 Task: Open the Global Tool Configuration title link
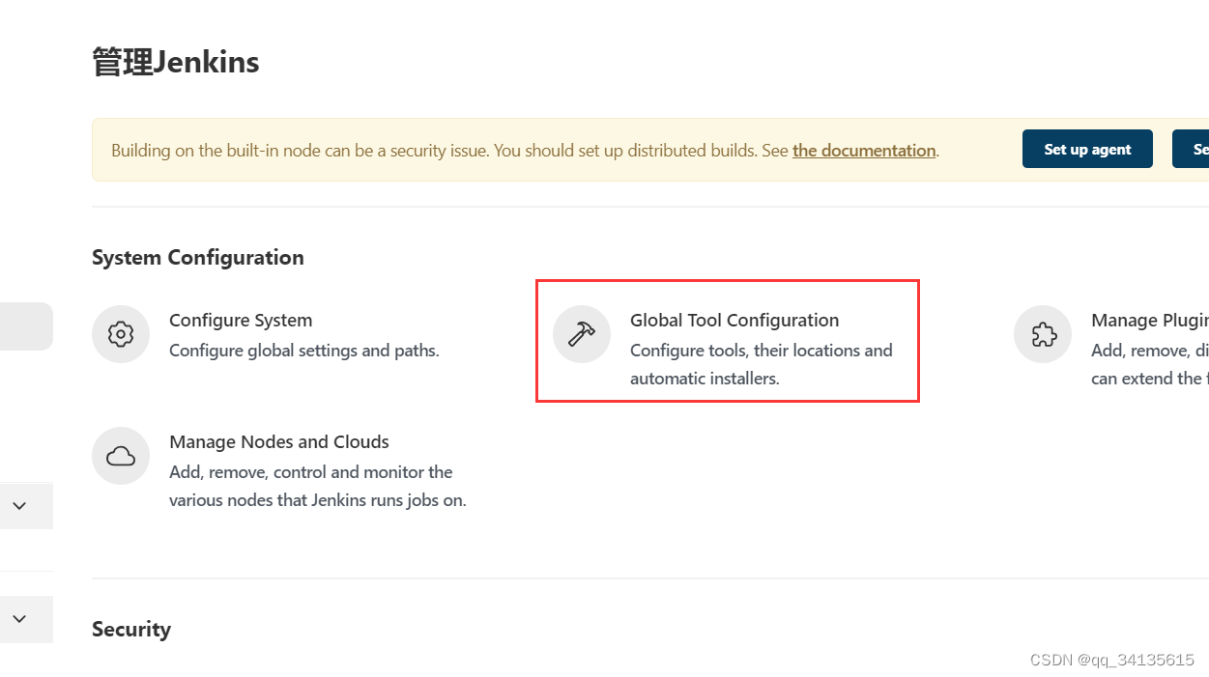click(x=734, y=320)
